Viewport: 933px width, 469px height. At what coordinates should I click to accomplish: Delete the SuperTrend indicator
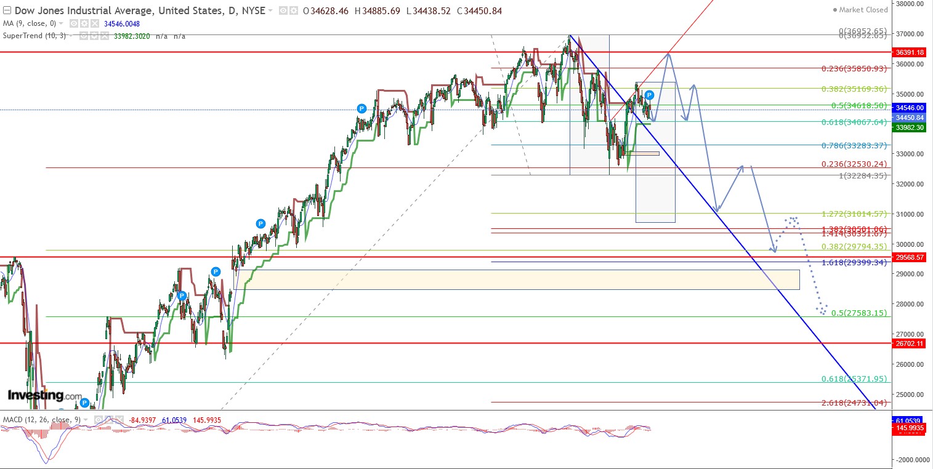106,36
